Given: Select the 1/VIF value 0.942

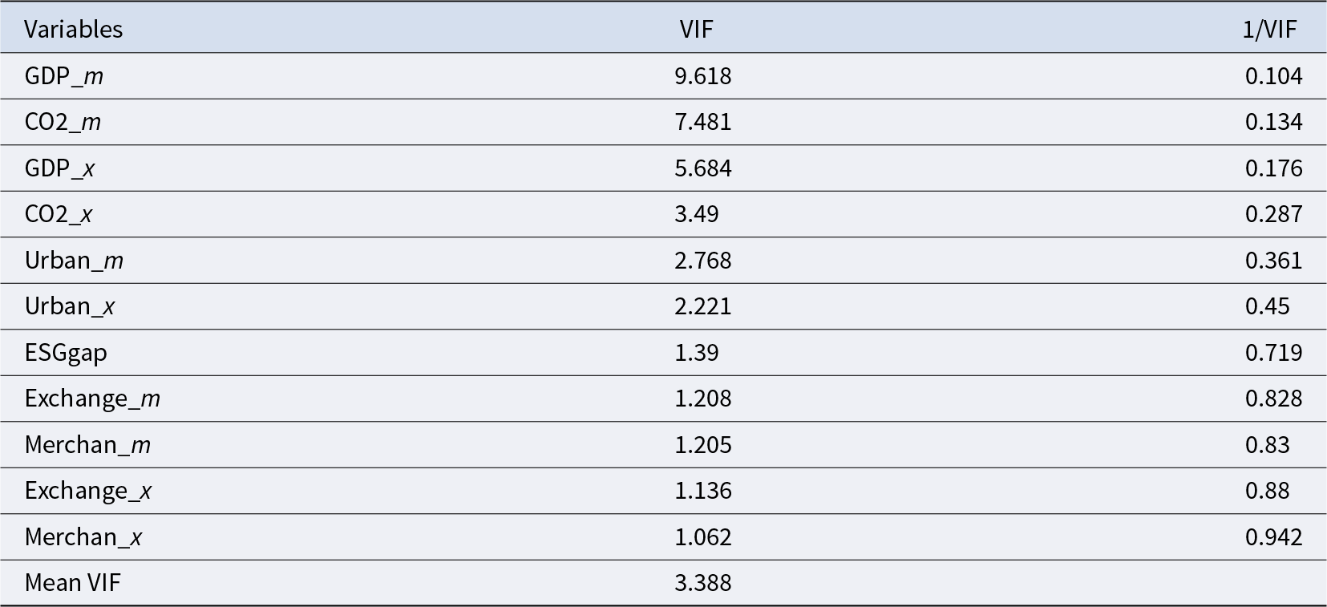Looking at the screenshot, I should pyautogui.click(x=1273, y=537).
